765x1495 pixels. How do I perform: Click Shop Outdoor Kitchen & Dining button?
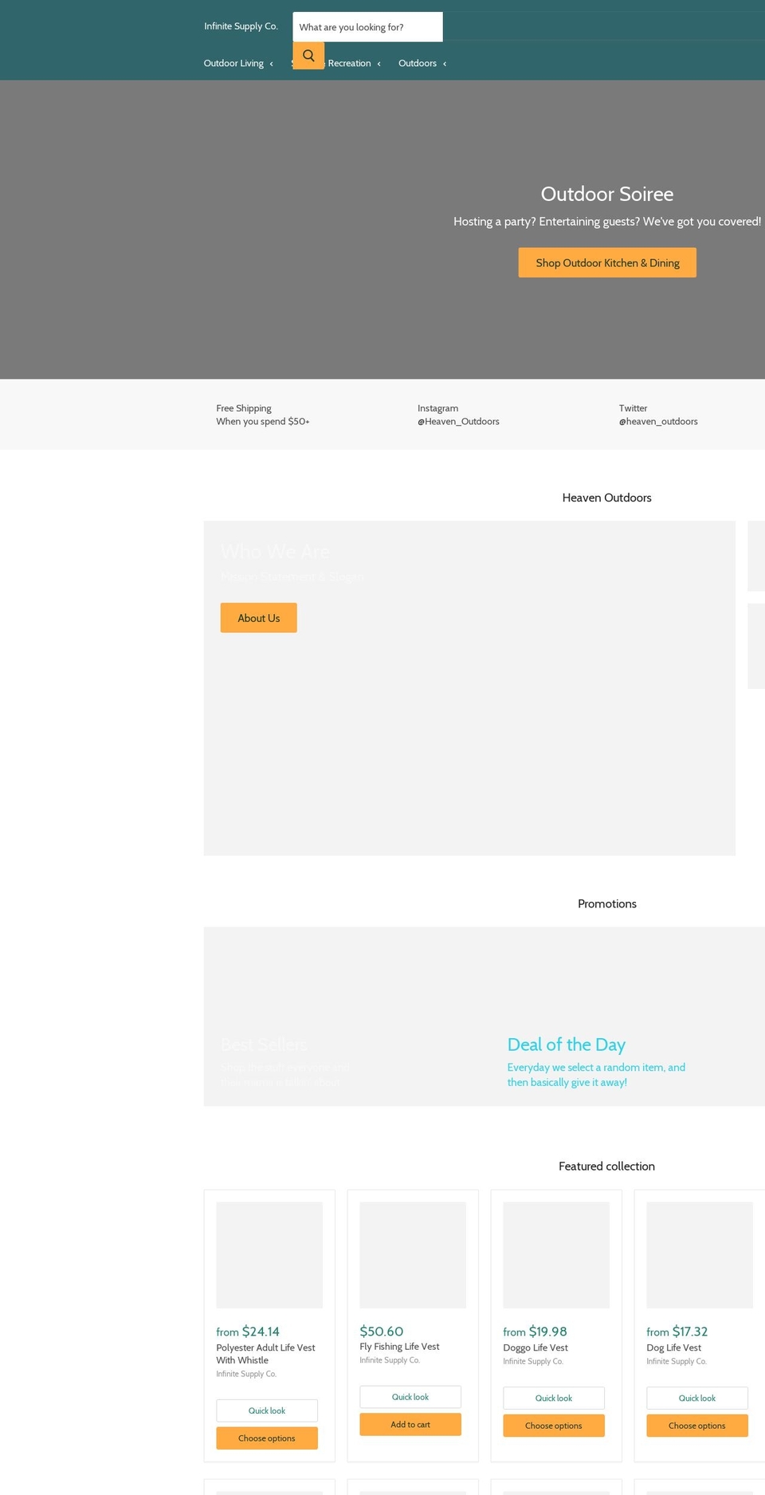607,262
